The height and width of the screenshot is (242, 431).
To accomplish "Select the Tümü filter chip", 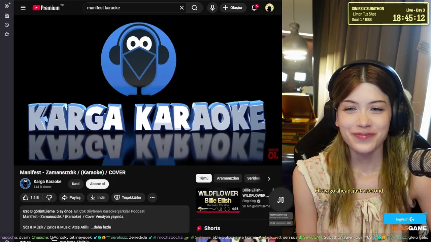I will click(204, 178).
